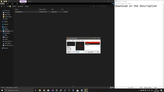Select Quick access in navigation pane

tap(7, 11)
